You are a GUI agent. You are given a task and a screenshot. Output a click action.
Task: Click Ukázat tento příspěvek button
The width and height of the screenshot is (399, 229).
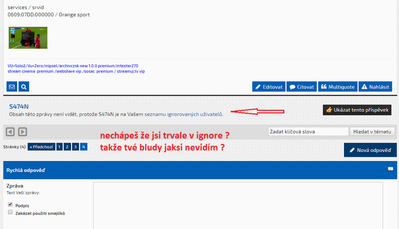pos(357,110)
